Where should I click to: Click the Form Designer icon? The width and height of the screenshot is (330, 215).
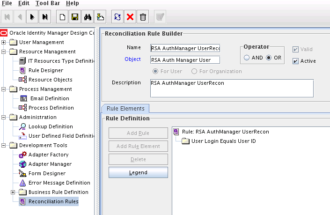click(x=22, y=173)
